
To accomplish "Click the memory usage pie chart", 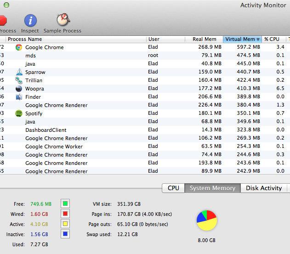I will coord(207,220).
